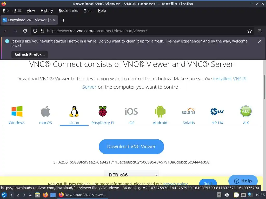
Task: Select the Solaris logo
Action: point(189,111)
